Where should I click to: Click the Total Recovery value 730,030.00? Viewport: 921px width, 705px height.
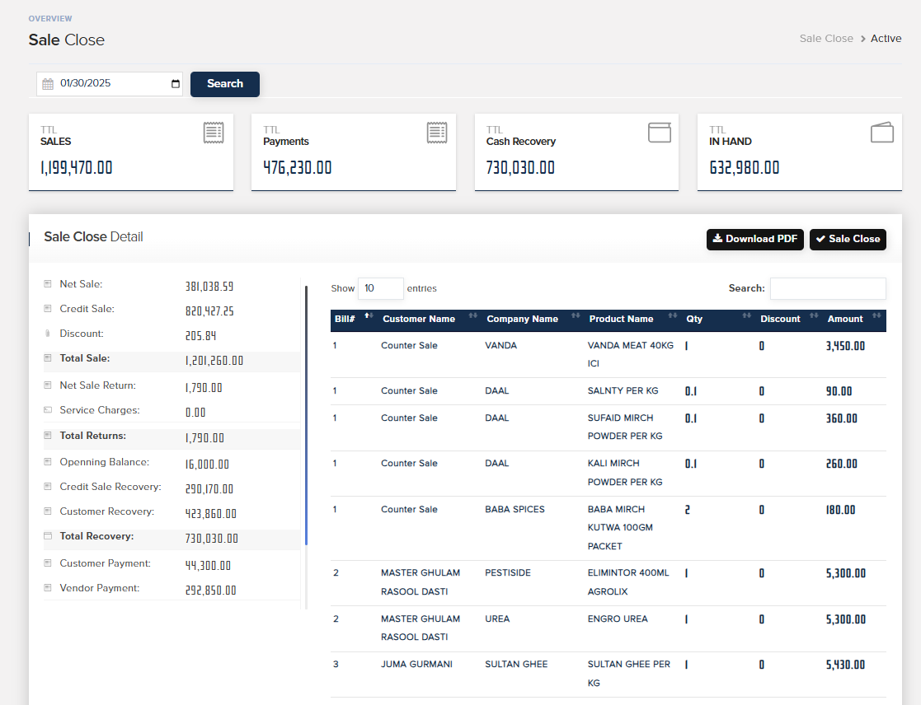pos(212,539)
